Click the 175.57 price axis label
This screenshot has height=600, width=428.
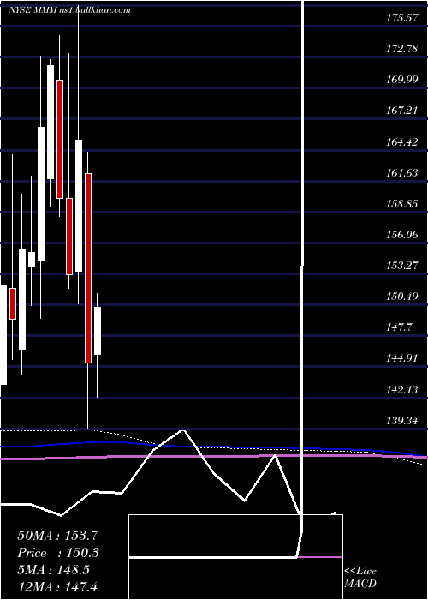click(x=401, y=18)
